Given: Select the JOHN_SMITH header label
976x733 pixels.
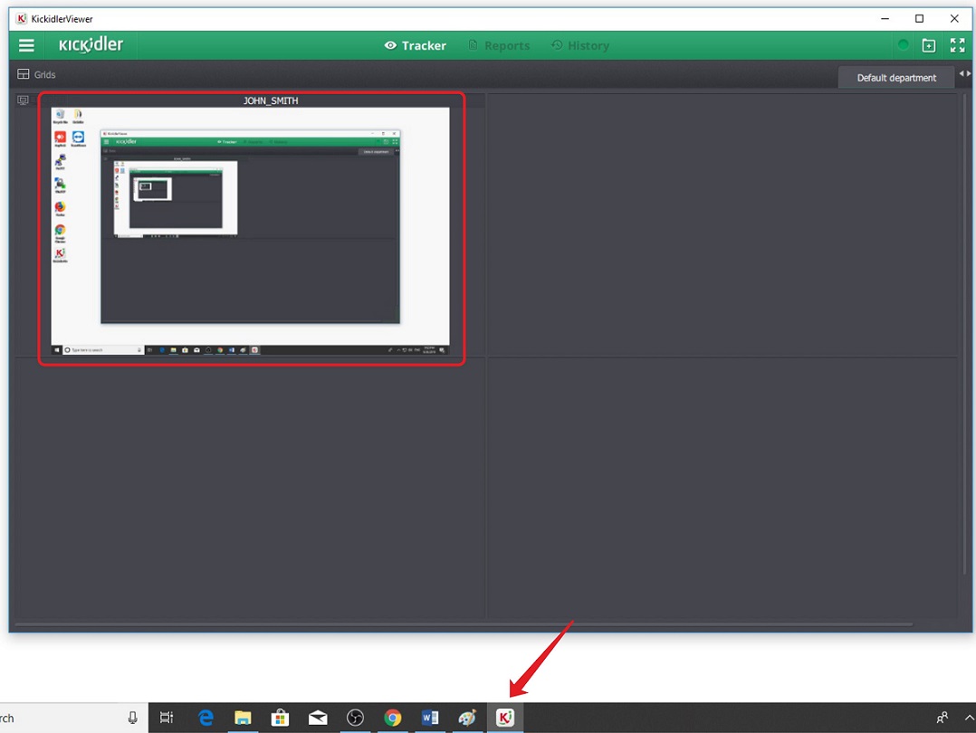Looking at the screenshot, I should pos(271,100).
